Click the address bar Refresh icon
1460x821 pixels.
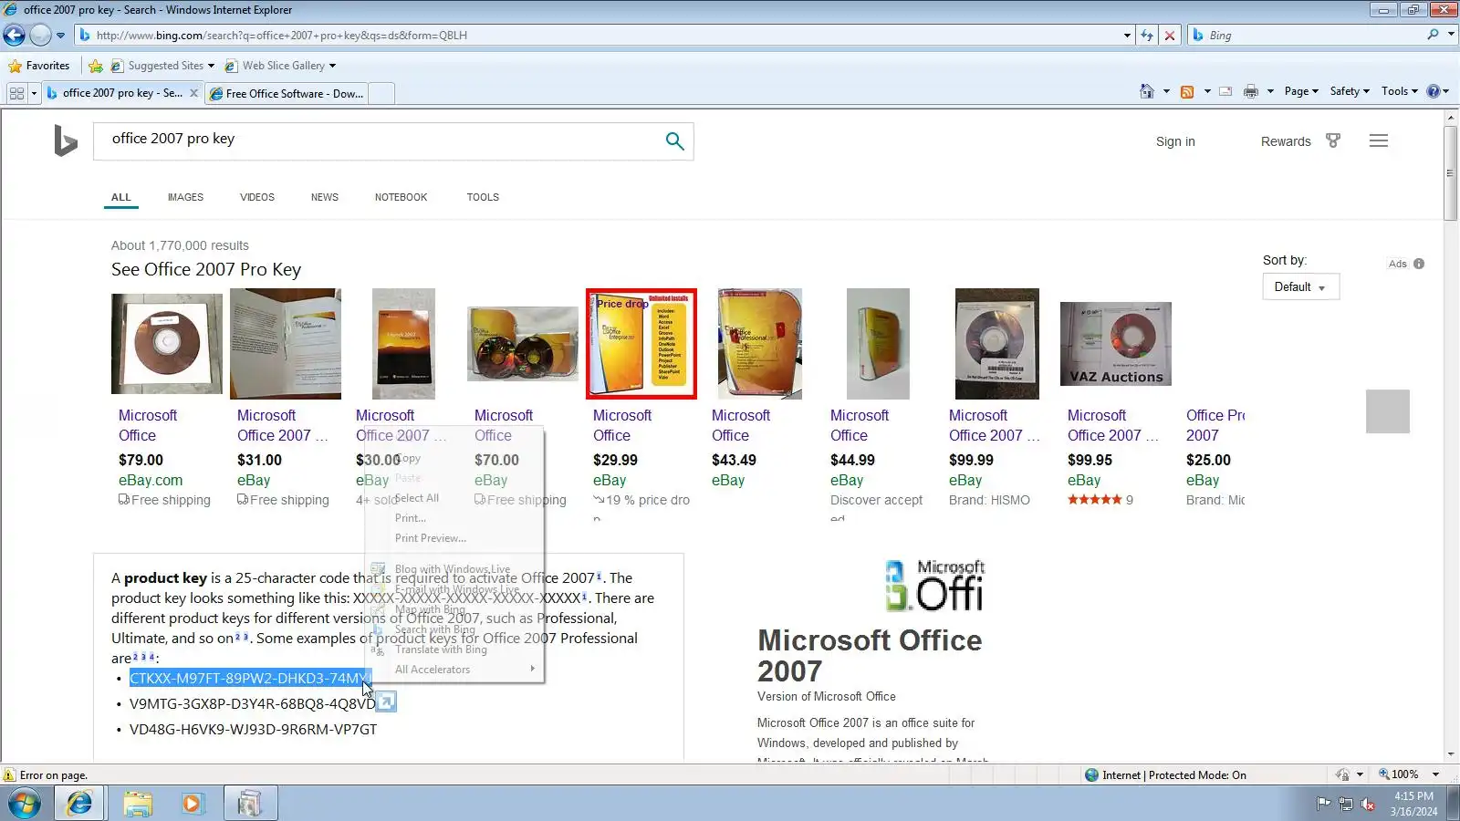pyautogui.click(x=1147, y=36)
